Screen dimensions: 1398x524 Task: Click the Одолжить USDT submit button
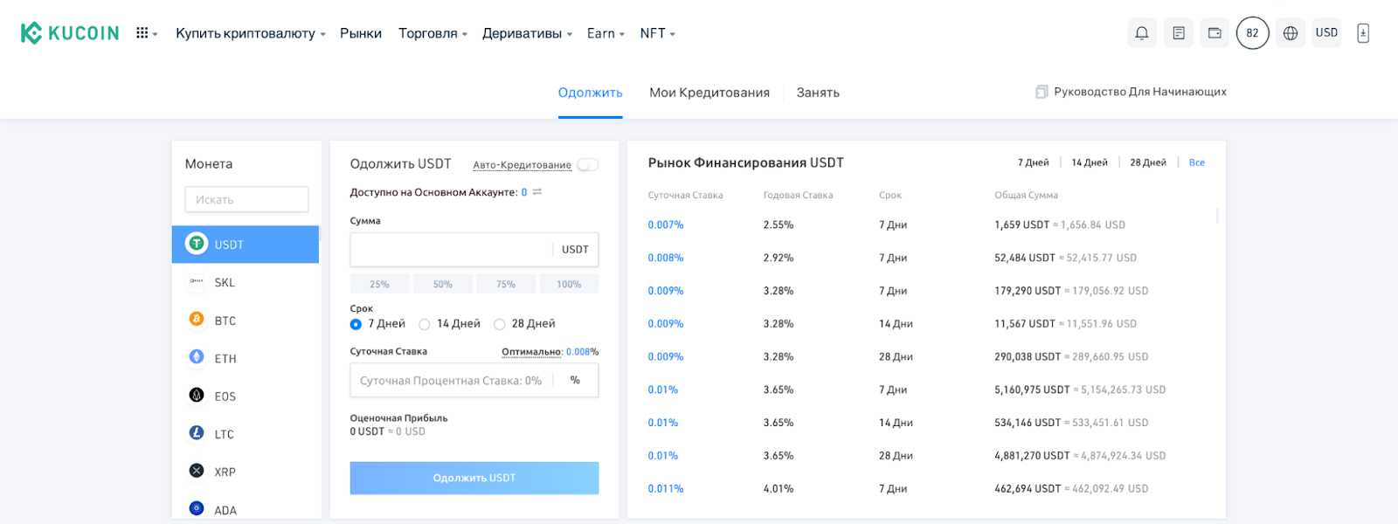click(474, 478)
